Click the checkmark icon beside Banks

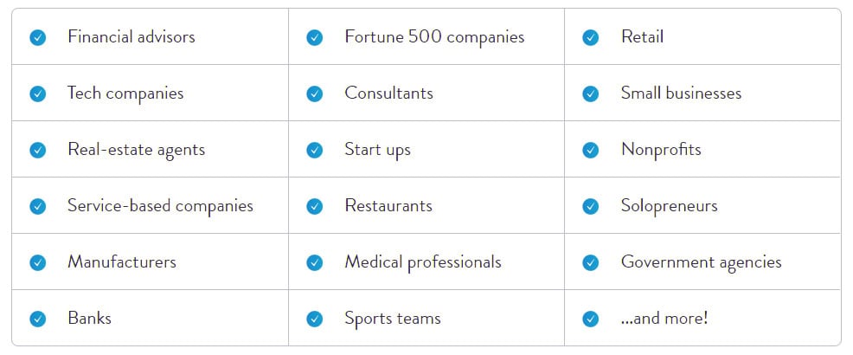tap(38, 319)
